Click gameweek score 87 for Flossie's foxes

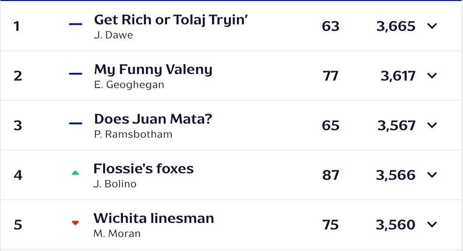click(x=331, y=175)
